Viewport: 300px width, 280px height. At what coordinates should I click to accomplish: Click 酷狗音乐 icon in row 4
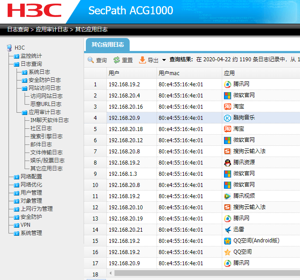point(228,118)
